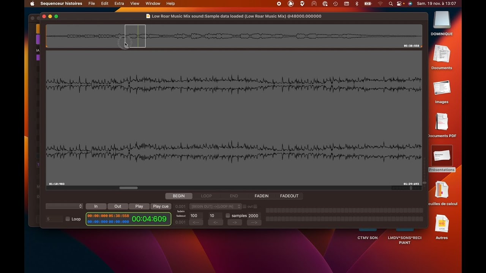The width and height of the screenshot is (486, 273).
Task: Launch Siri from the menu bar
Action: [410, 3]
